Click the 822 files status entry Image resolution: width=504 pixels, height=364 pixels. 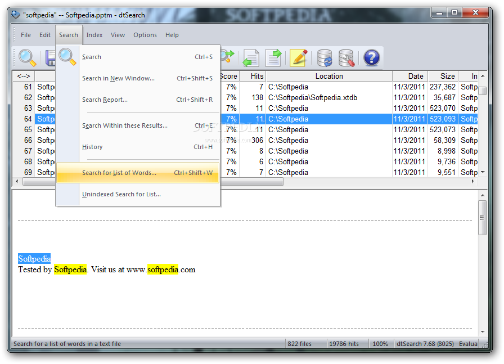click(299, 344)
